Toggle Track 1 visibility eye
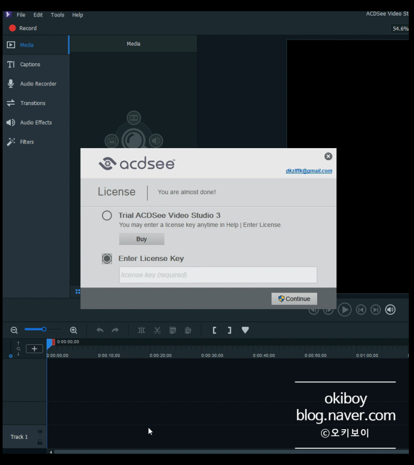414x465 pixels. click(x=40, y=431)
